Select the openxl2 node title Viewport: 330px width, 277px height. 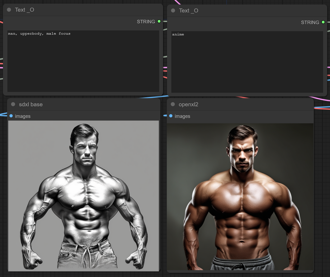click(x=188, y=104)
